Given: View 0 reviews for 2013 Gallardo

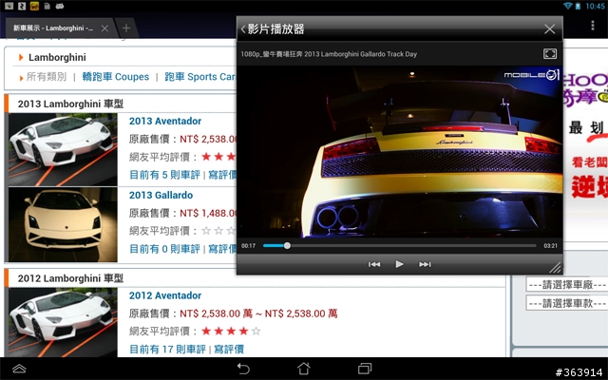Looking at the screenshot, I should (x=164, y=249).
